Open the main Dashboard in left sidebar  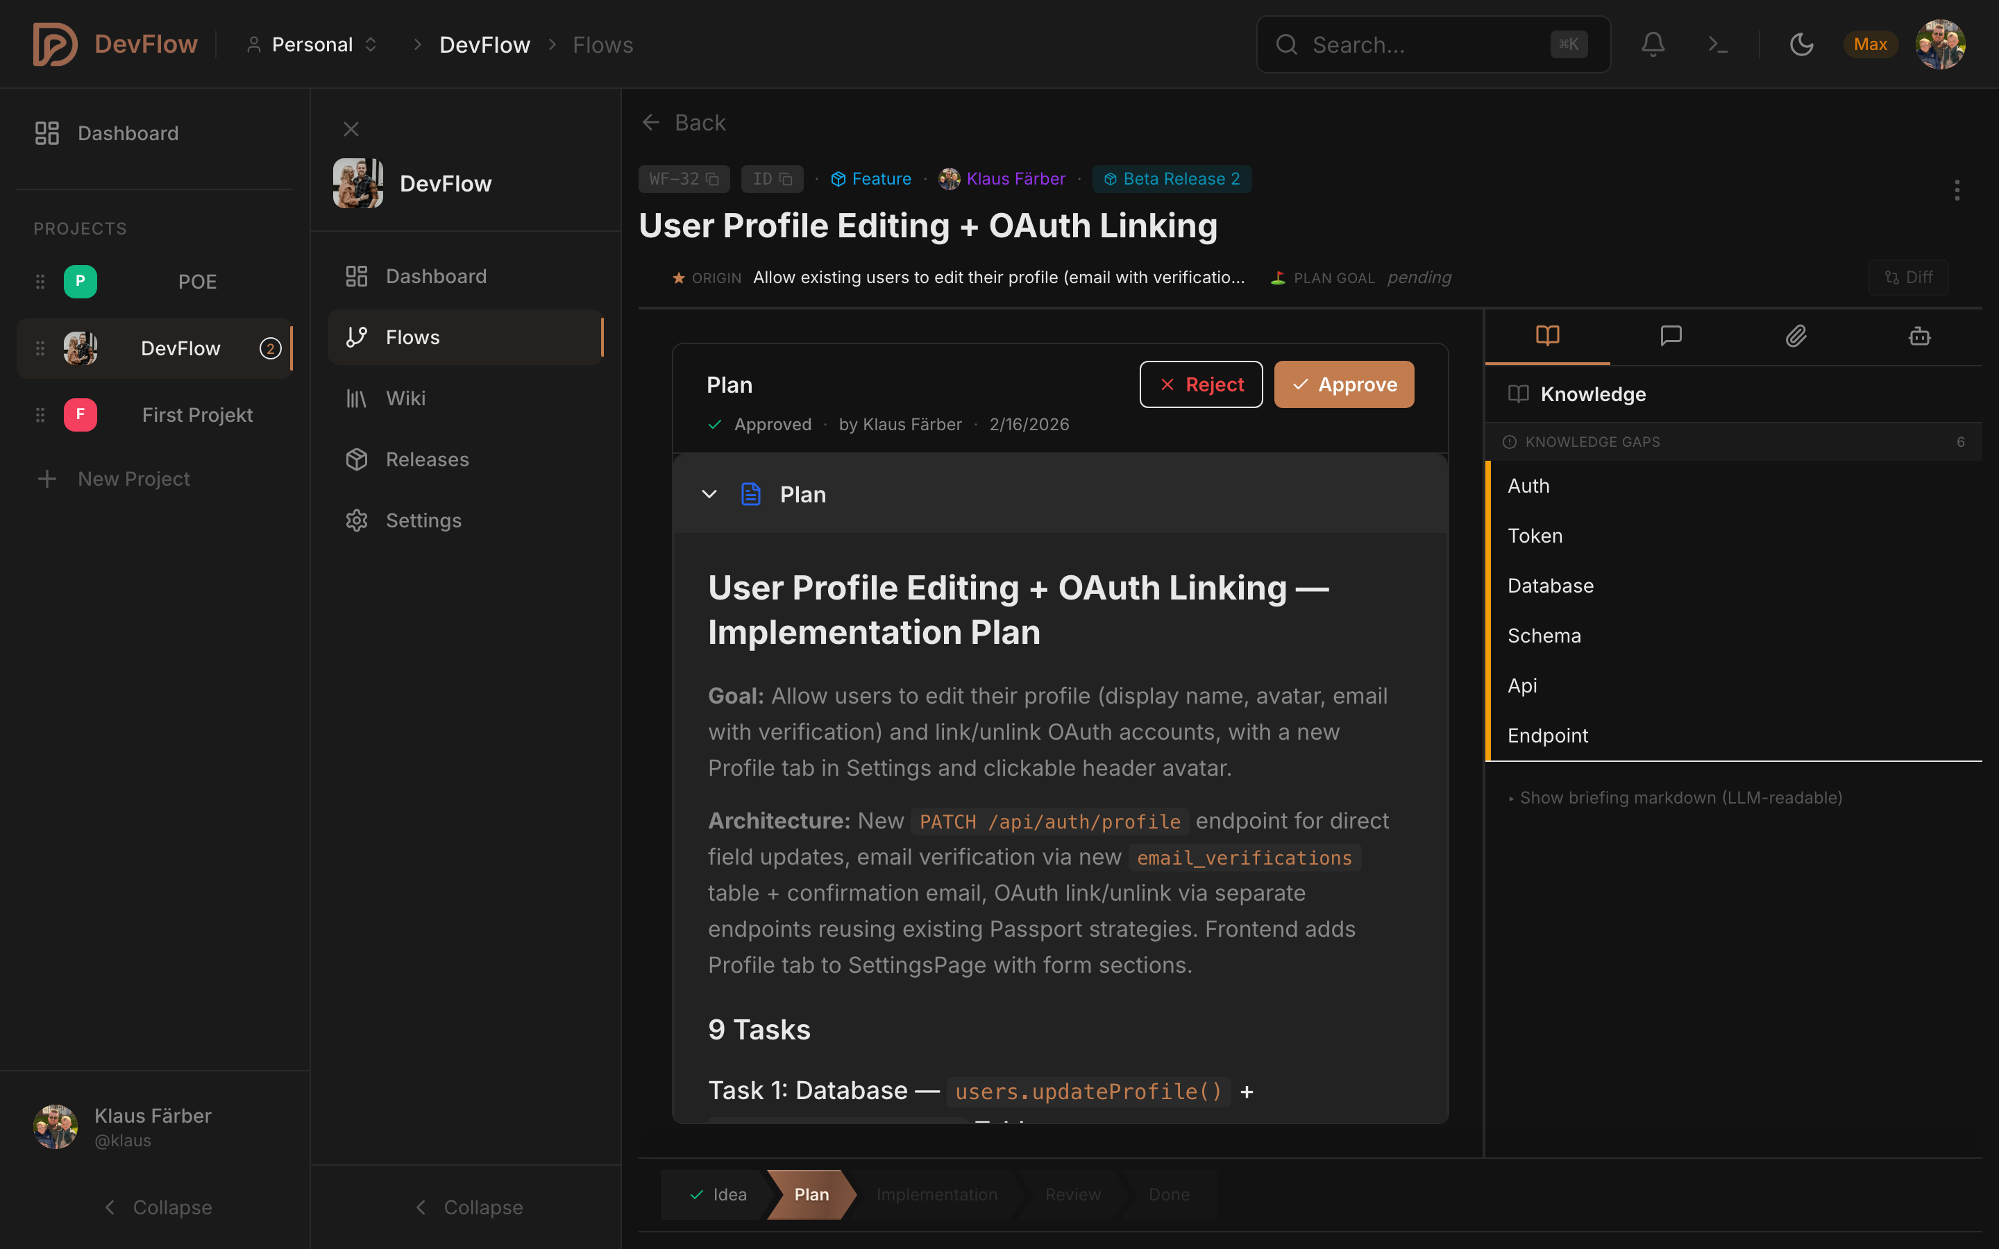(x=155, y=133)
